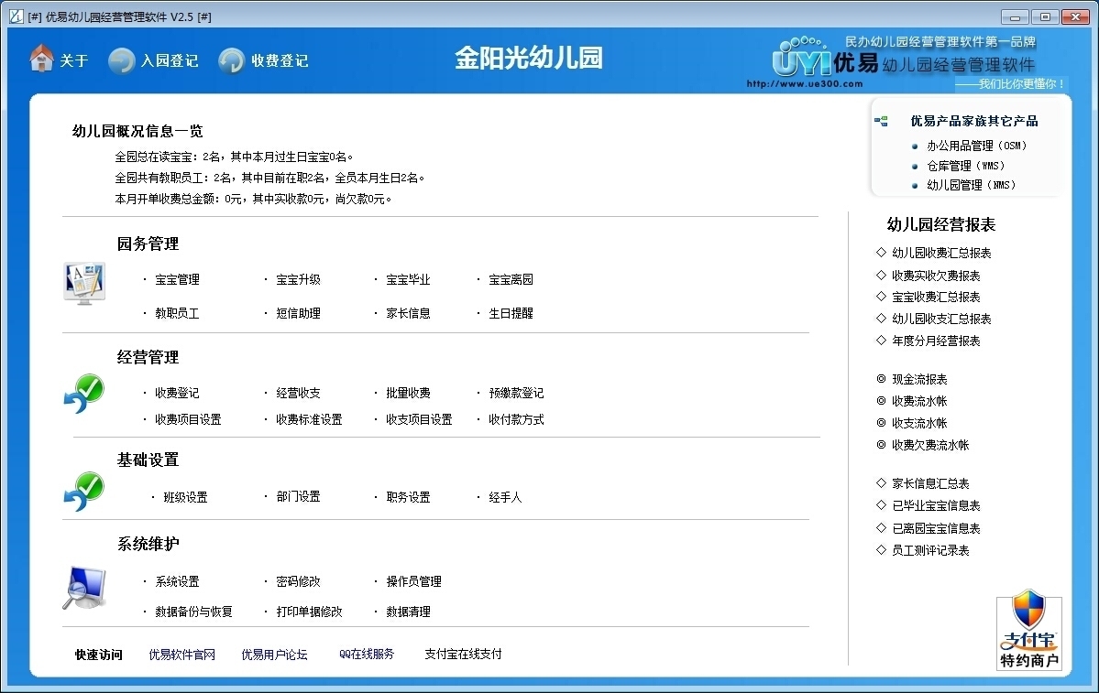Open the 关于 toolbar item

[73, 61]
